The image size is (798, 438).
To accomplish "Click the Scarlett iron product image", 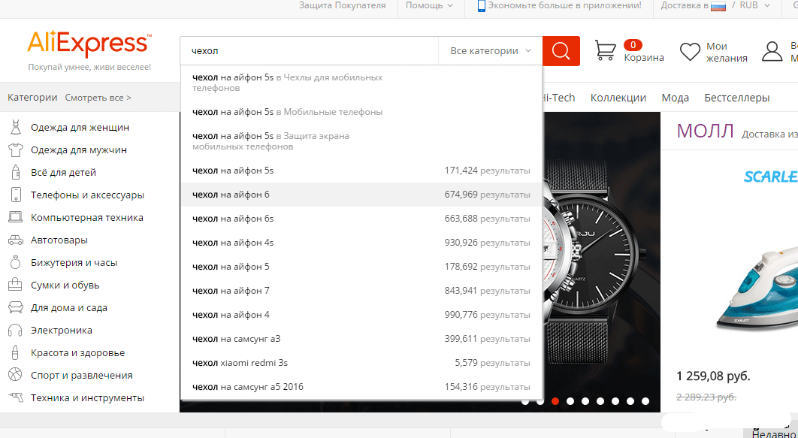I will (757, 291).
